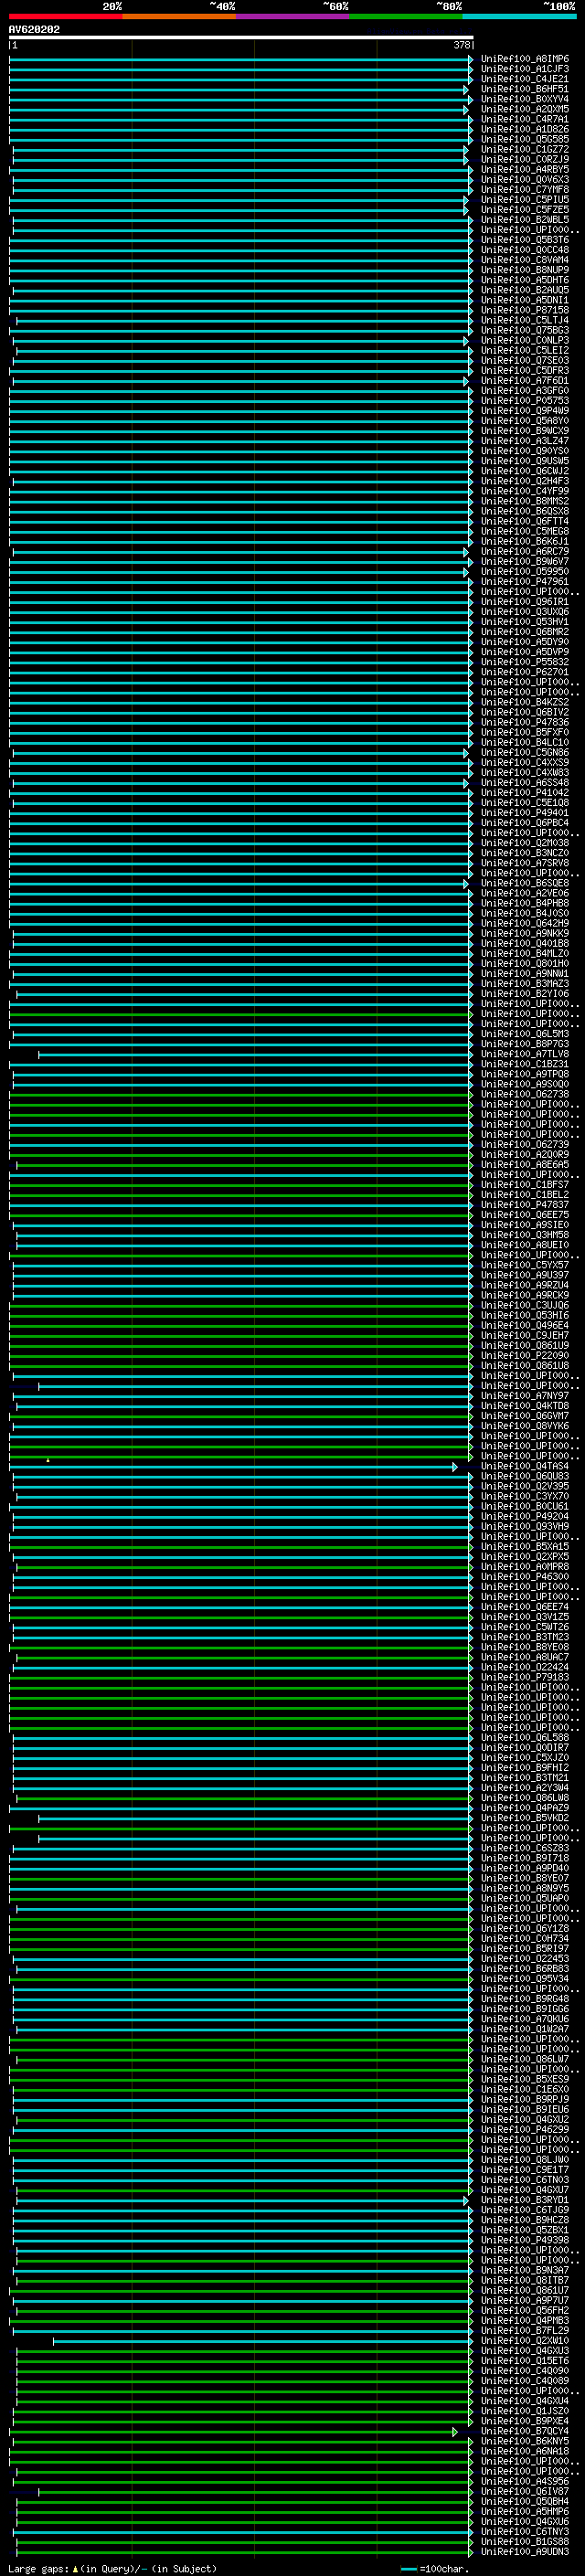Screen dimensions: 585x2576
Task: Click the purple ~60% identity legend segment
Action: (292, 17)
